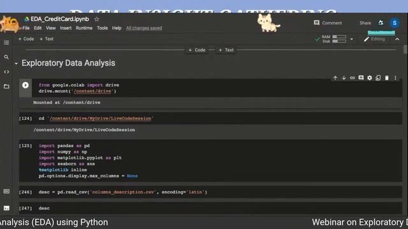
Task: Click the Mounted at /content/drive output
Action: 66,102
